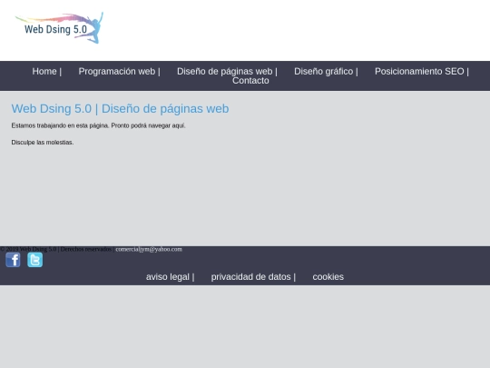Click the page heading Web Dsing 5.0 | Diseño de páginas web
Screen dimensions: 490x368
120,109
